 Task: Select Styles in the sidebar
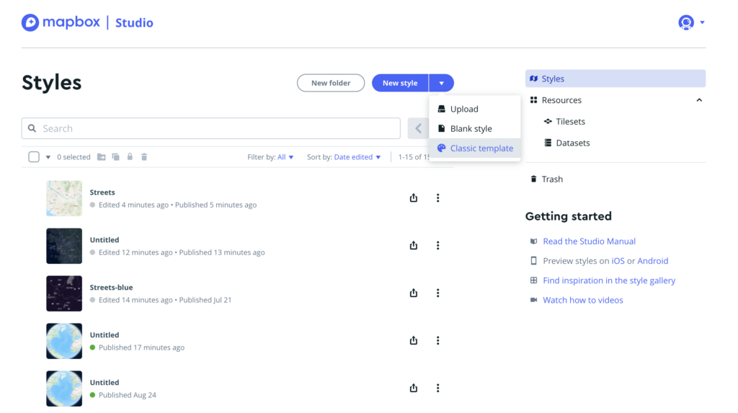pyautogui.click(x=615, y=79)
